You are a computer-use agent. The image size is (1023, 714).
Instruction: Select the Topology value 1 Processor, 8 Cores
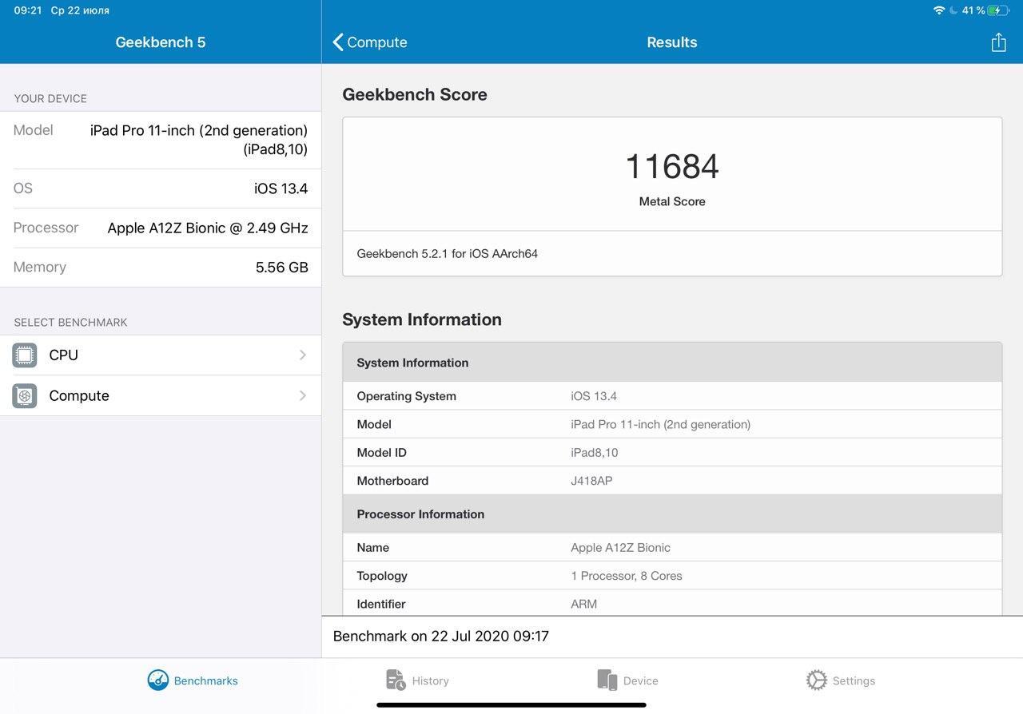tap(627, 576)
